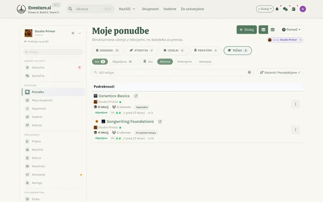Open the Pomoč dropdown
323x202 pixels.
291,30
